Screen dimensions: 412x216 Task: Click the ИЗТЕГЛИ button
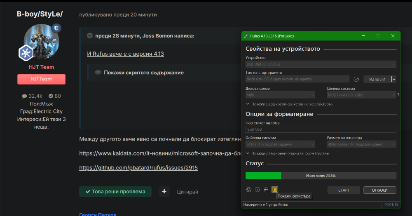click(x=377, y=79)
